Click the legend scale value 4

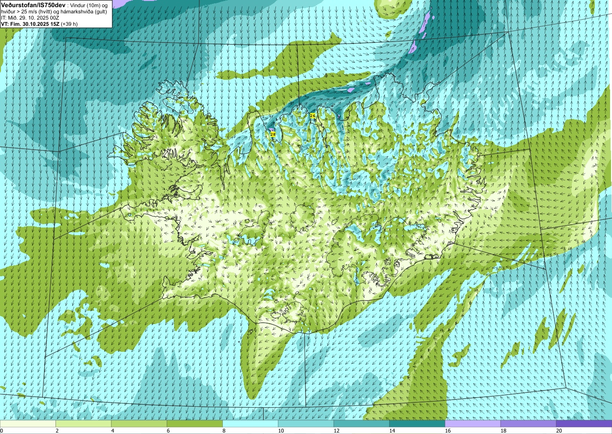[112, 431]
